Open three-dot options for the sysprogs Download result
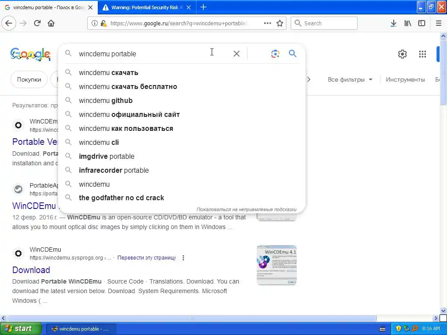447x335 pixels. pyautogui.click(x=183, y=257)
